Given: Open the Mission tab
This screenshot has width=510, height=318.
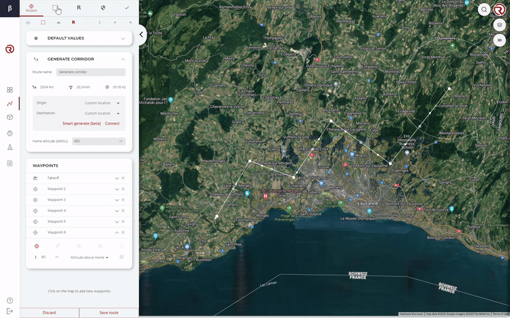Looking at the screenshot, I should click(31, 8).
